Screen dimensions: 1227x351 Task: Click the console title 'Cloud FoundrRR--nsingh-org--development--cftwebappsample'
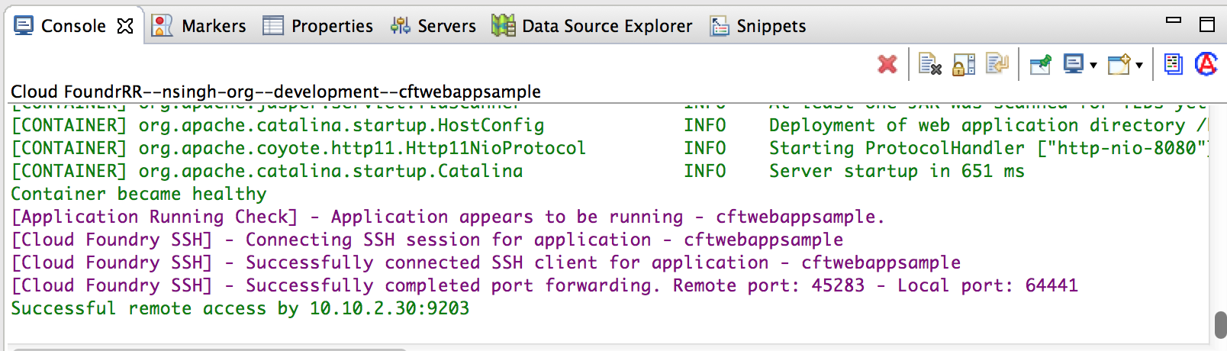(275, 92)
